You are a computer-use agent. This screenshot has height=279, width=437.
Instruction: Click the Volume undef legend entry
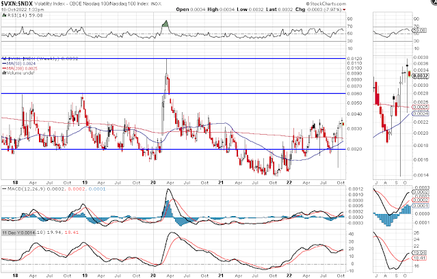click(x=21, y=73)
